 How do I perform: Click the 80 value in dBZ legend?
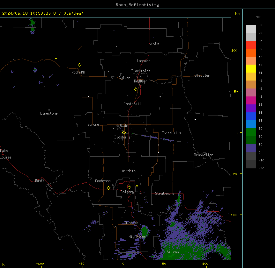[260, 25]
